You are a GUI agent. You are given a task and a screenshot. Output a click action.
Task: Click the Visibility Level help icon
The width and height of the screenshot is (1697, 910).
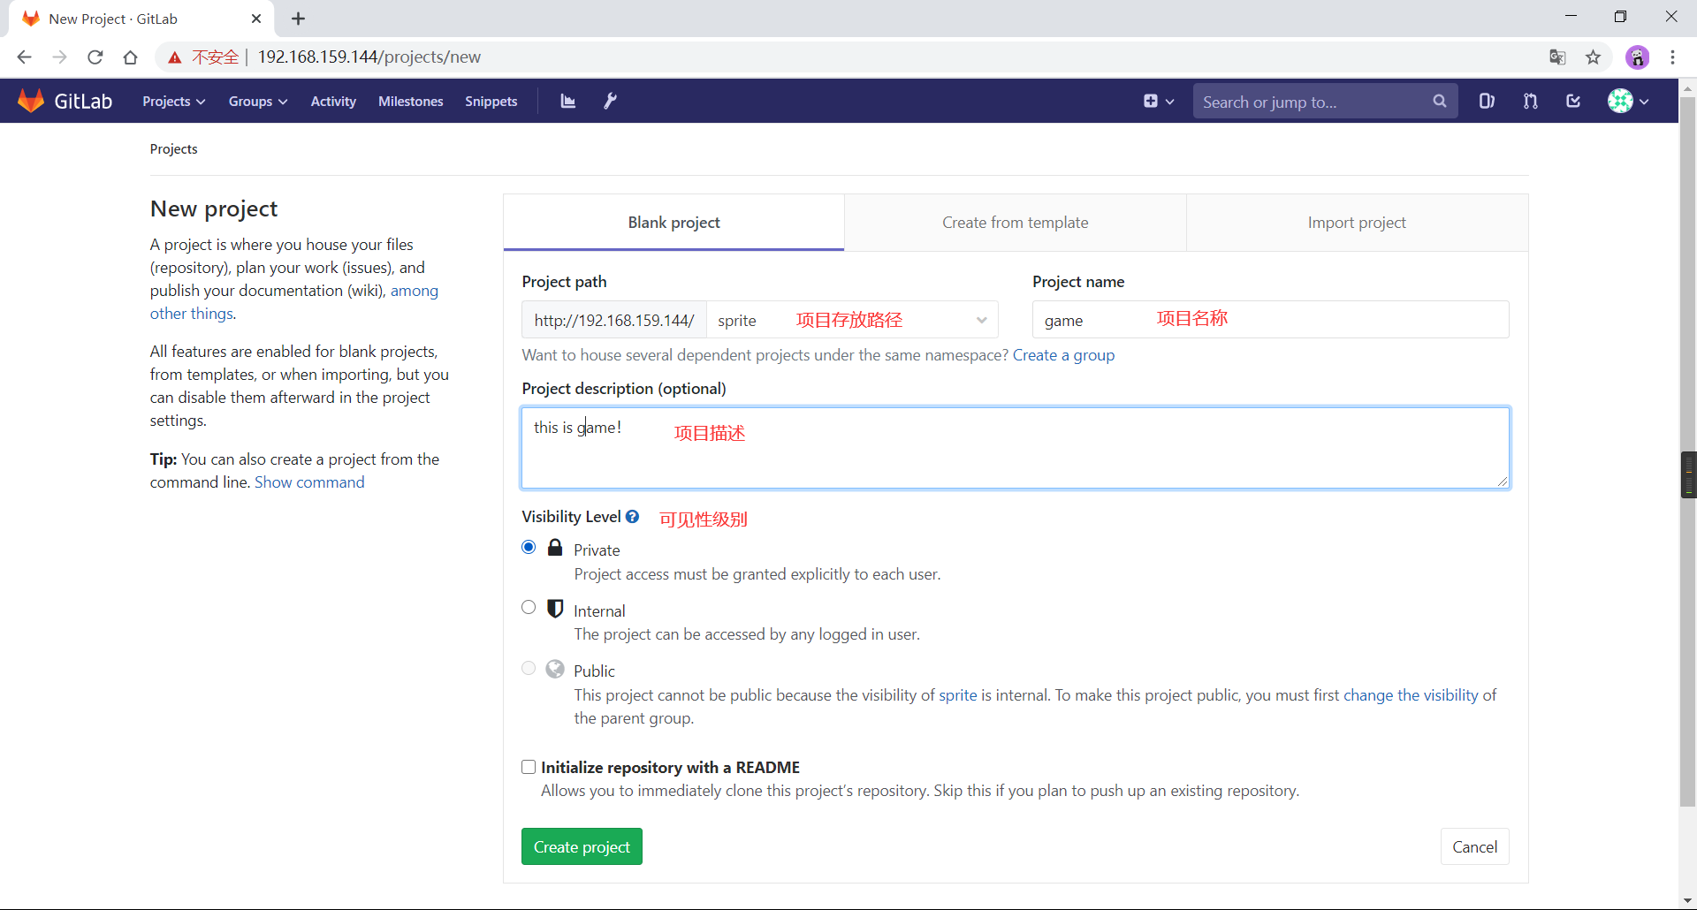coord(632,517)
